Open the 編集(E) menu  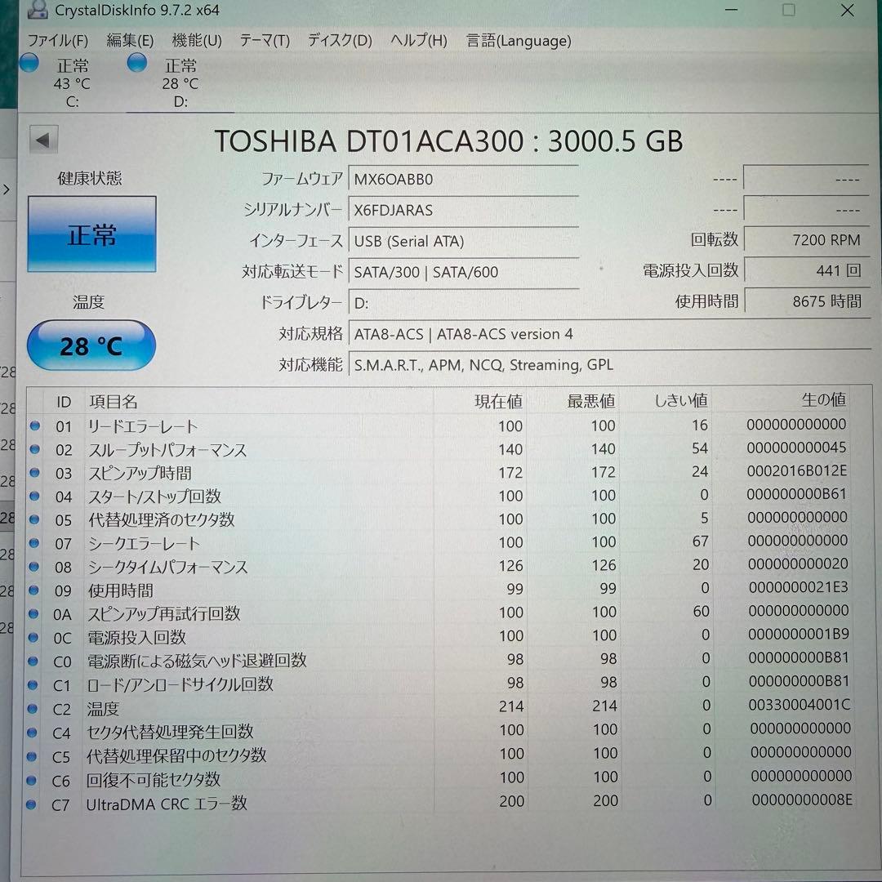coord(130,41)
